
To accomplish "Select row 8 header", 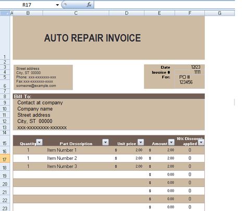I will click(x=5, y=96).
